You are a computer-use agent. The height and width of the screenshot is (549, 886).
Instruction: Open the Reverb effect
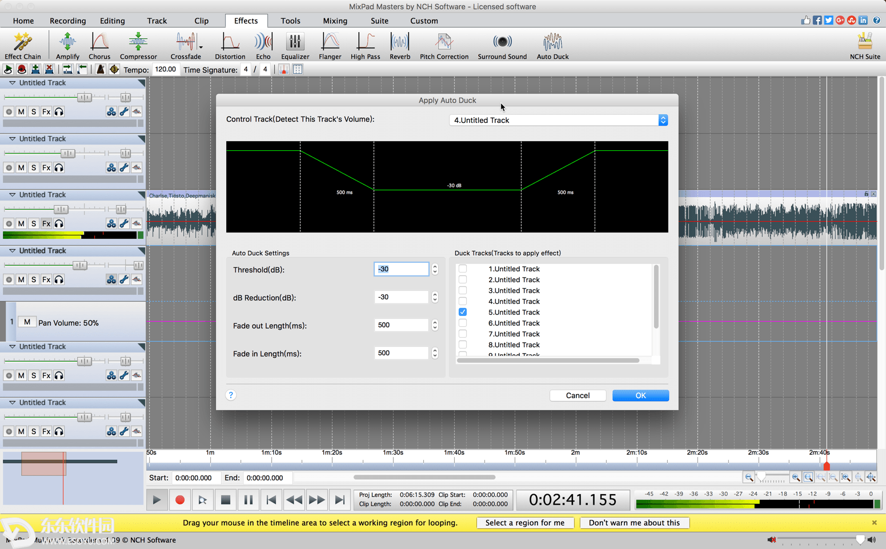tap(400, 46)
